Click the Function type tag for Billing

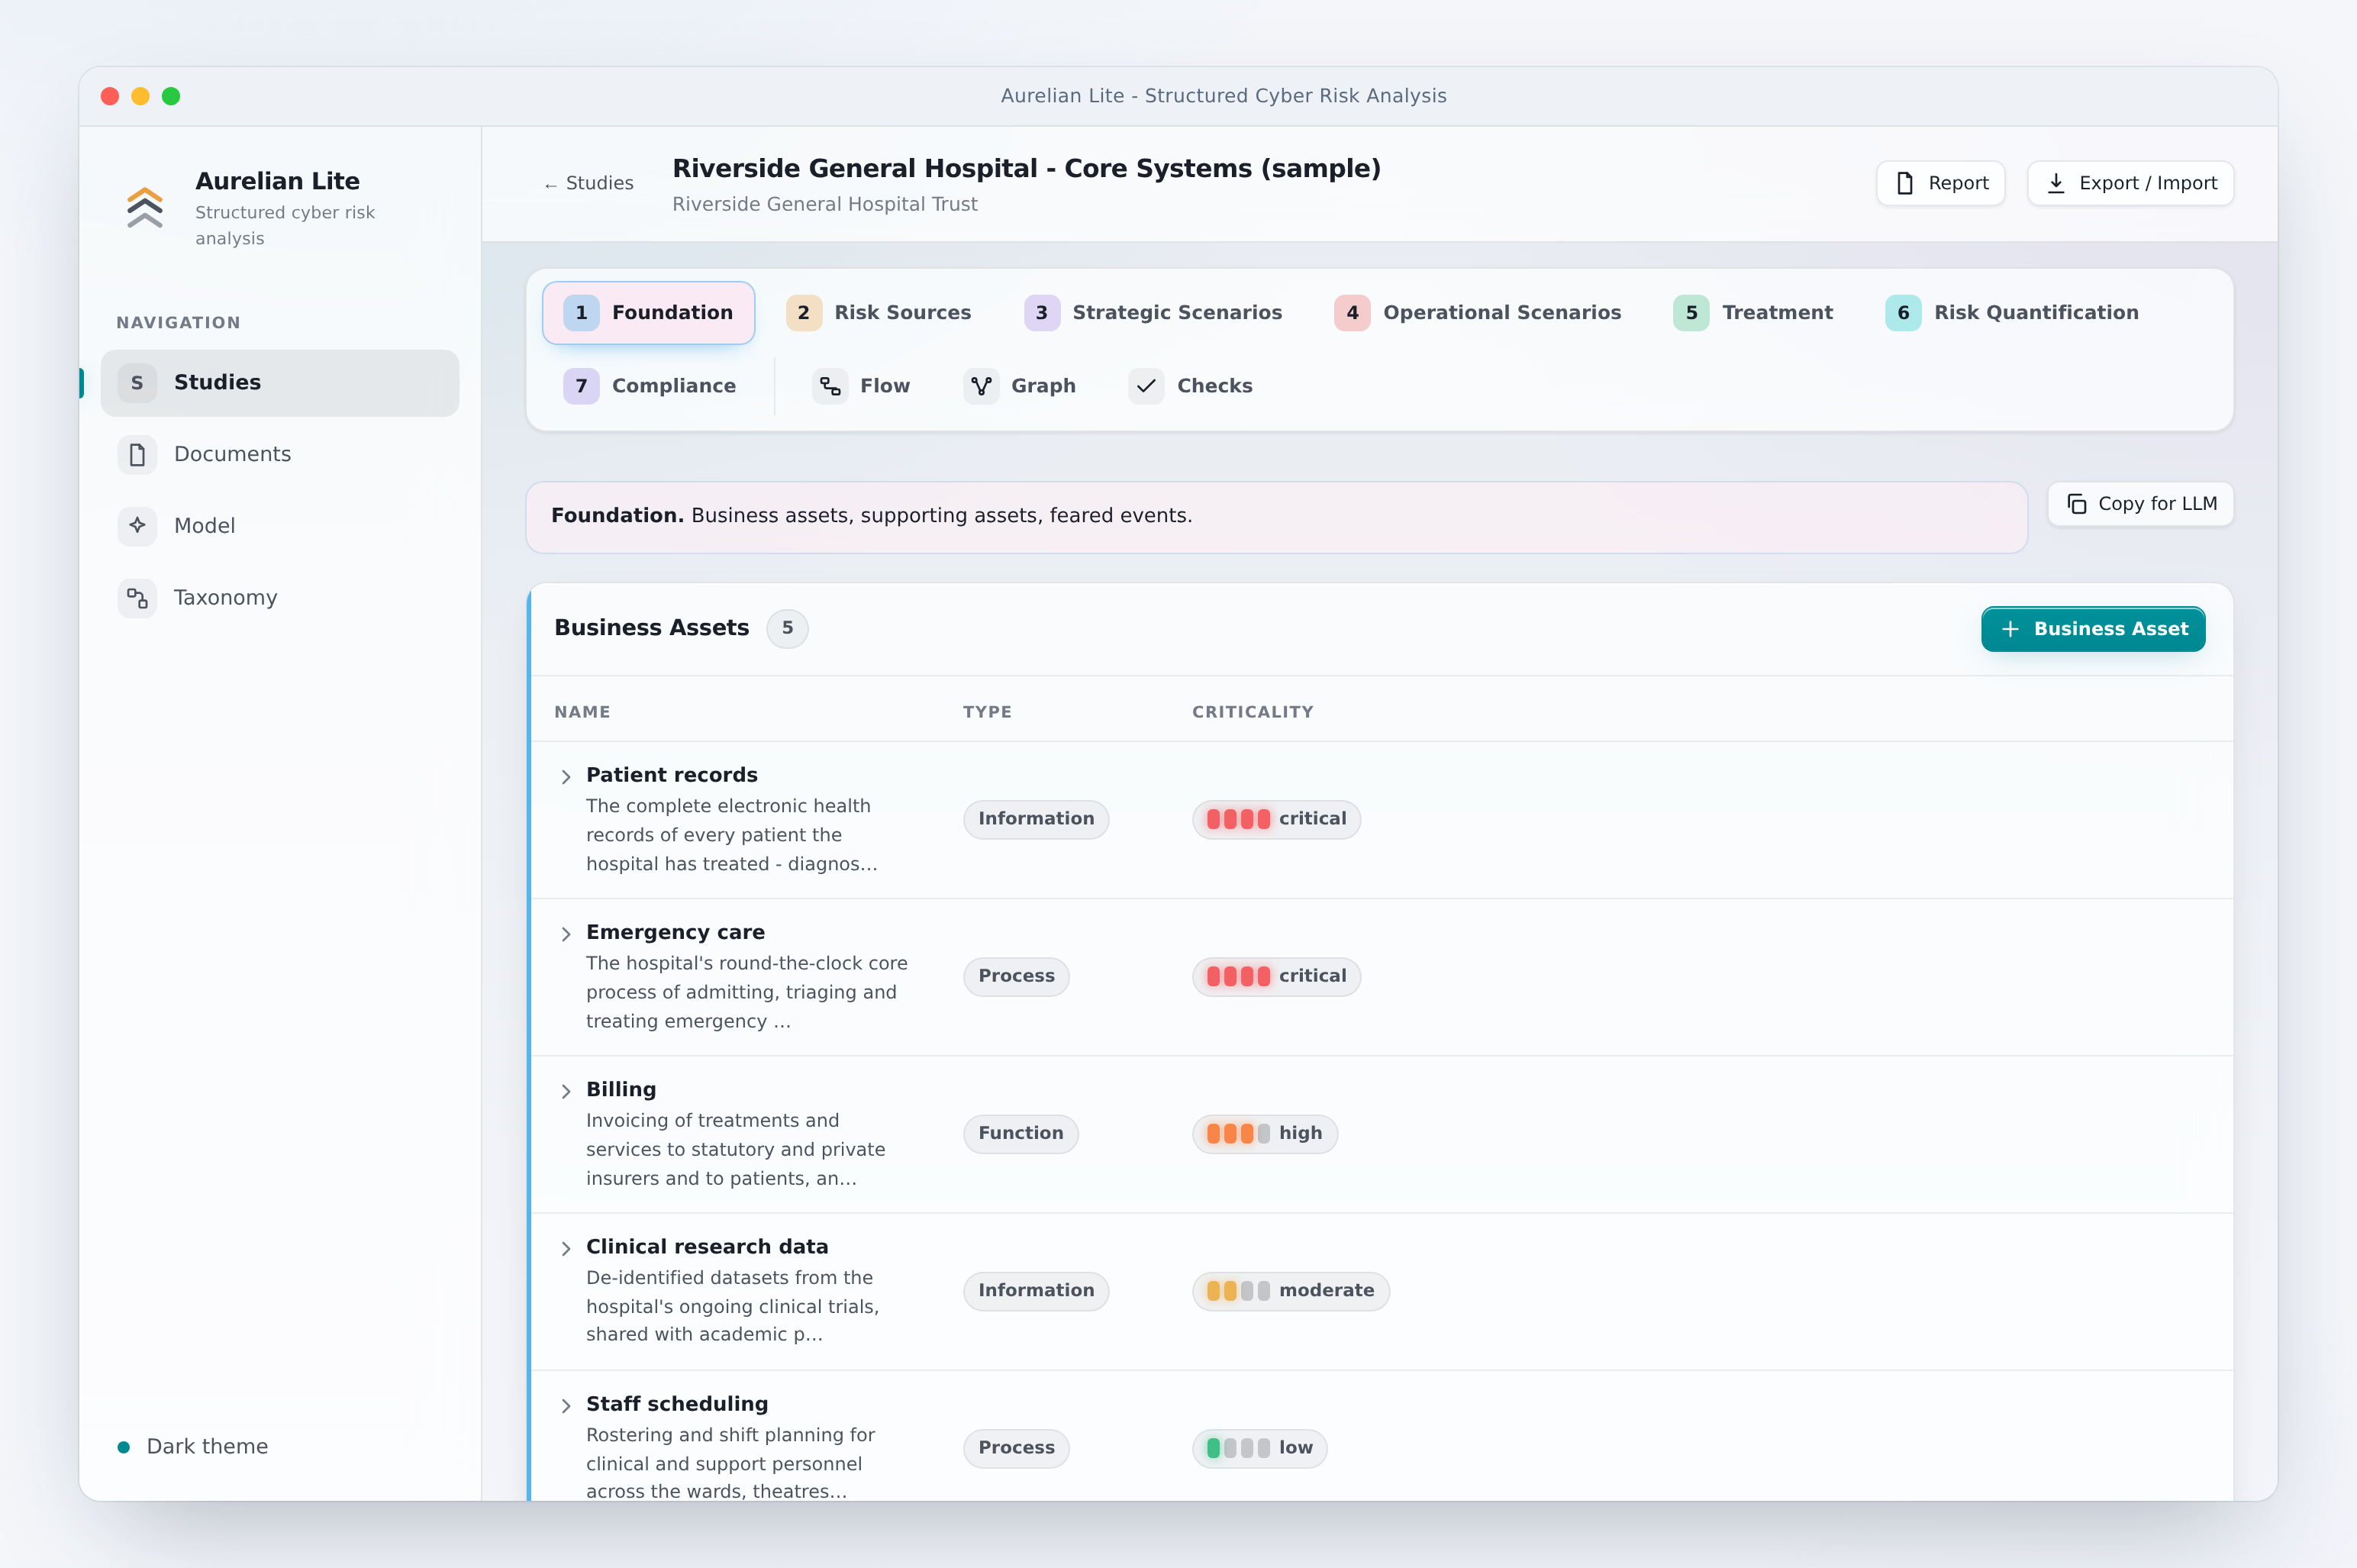(1021, 1134)
